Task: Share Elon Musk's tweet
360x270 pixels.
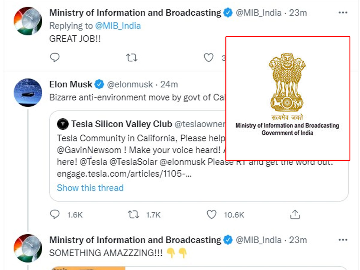Action: (295, 214)
